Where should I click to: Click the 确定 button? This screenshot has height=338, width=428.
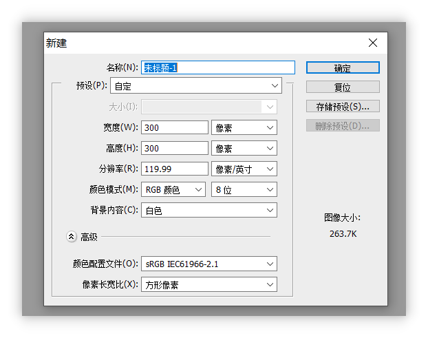pos(343,67)
